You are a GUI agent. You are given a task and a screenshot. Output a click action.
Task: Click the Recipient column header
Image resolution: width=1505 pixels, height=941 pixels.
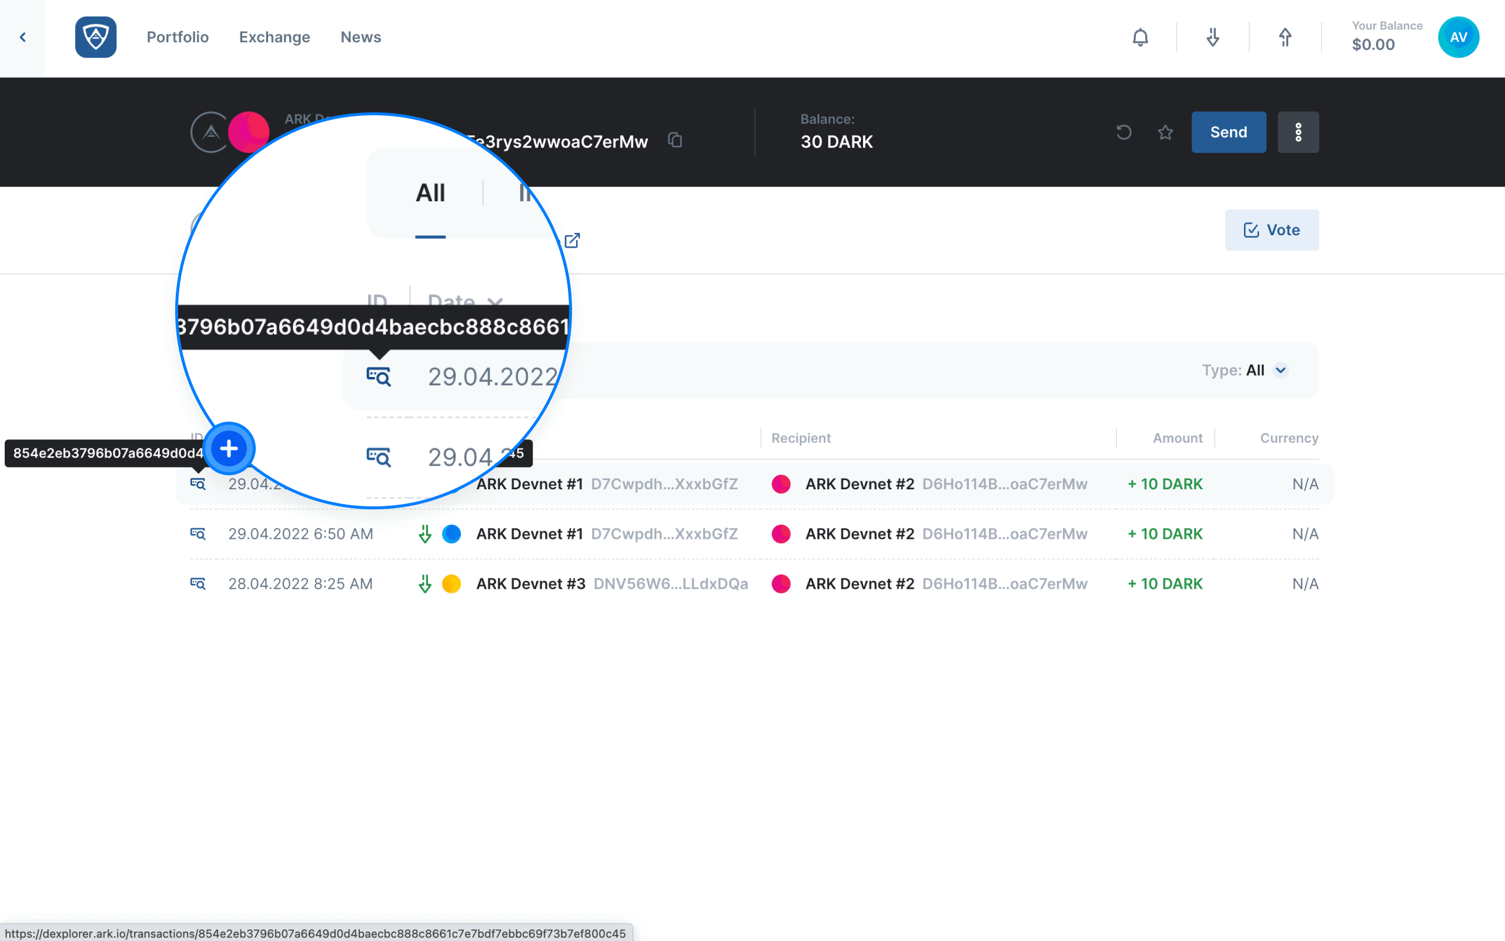pyautogui.click(x=801, y=438)
